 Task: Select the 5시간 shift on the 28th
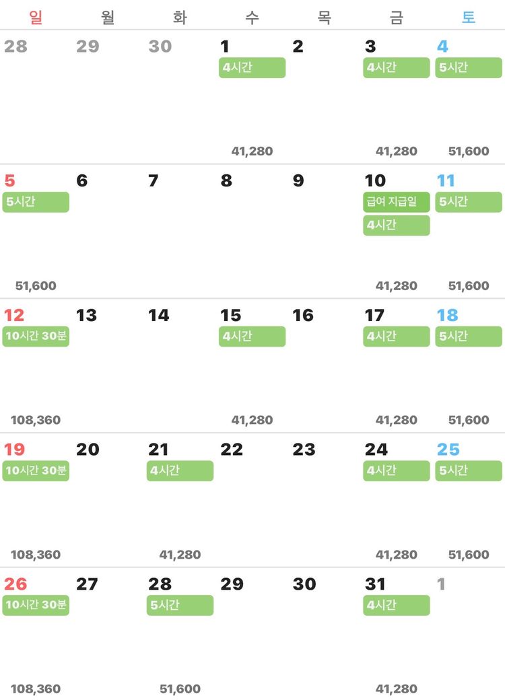[180, 605]
